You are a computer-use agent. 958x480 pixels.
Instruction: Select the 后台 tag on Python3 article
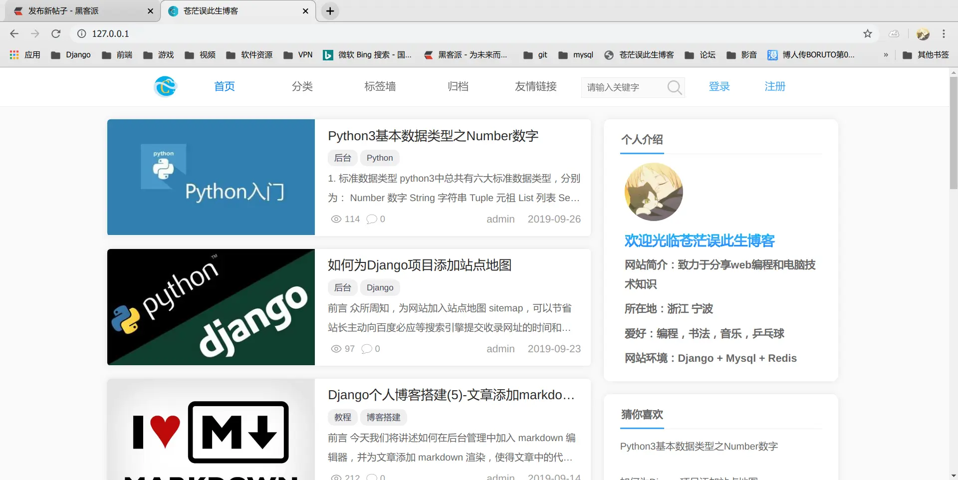(x=343, y=158)
